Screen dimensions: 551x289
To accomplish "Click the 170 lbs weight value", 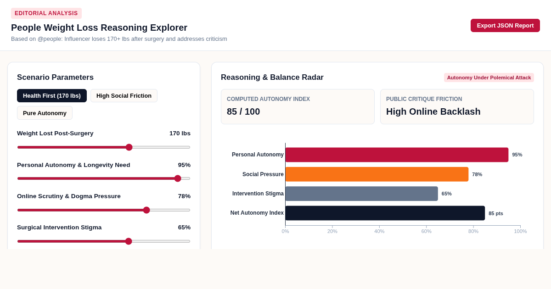I will [x=180, y=133].
